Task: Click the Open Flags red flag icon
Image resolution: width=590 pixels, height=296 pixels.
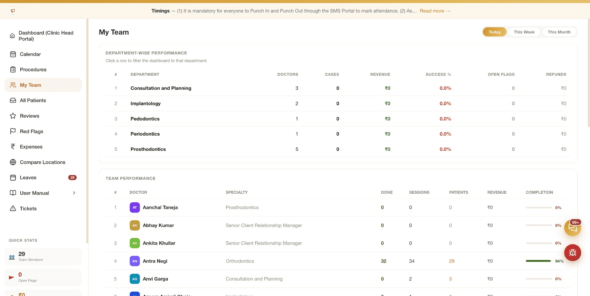Action: pos(11,278)
